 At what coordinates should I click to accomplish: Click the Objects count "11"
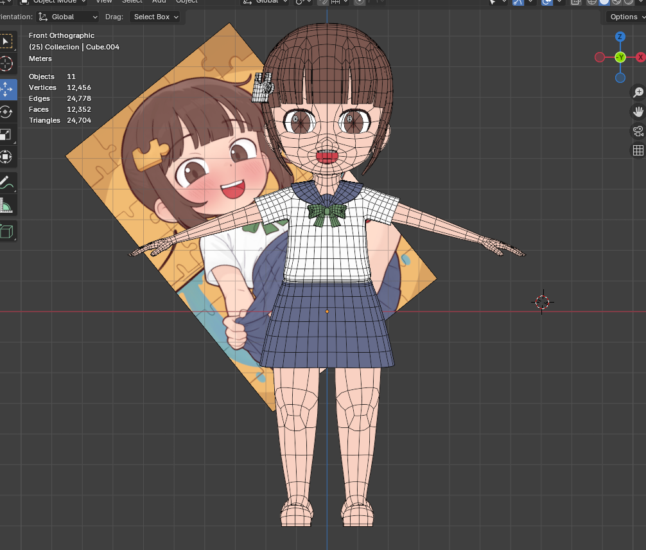(71, 76)
